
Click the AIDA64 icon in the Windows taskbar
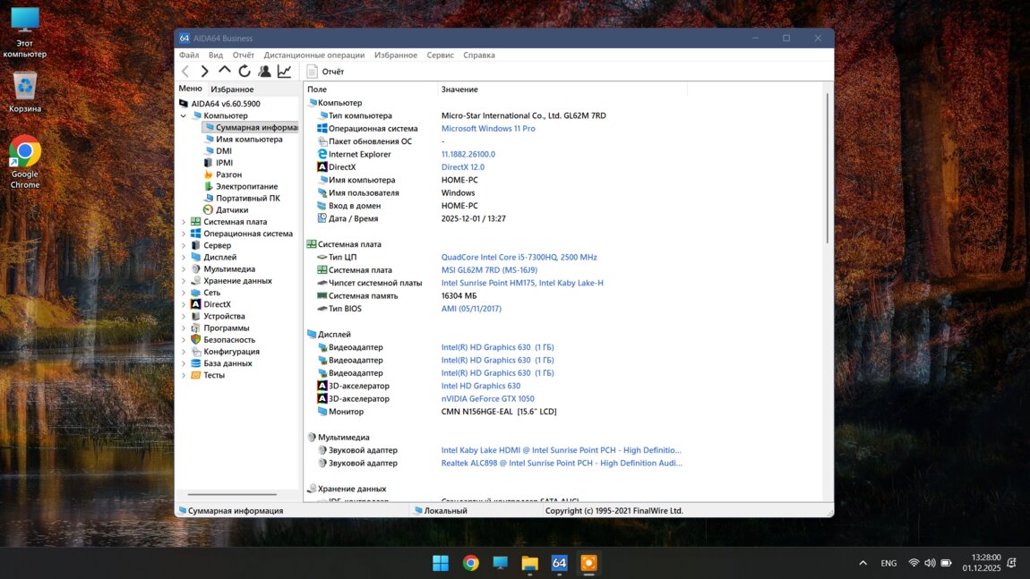(559, 563)
